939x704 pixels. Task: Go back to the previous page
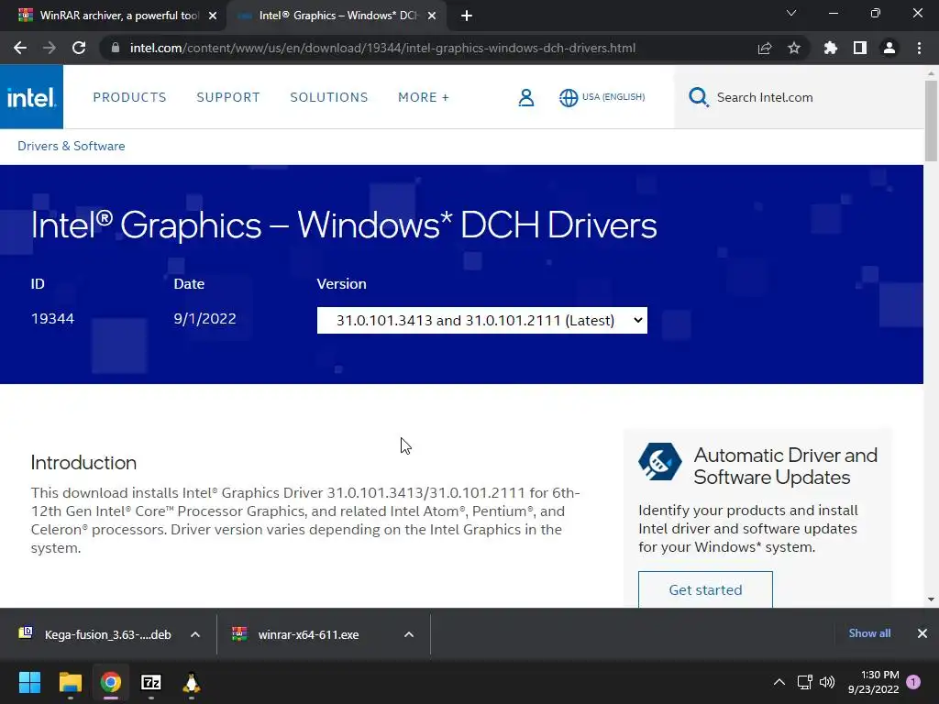(x=20, y=48)
